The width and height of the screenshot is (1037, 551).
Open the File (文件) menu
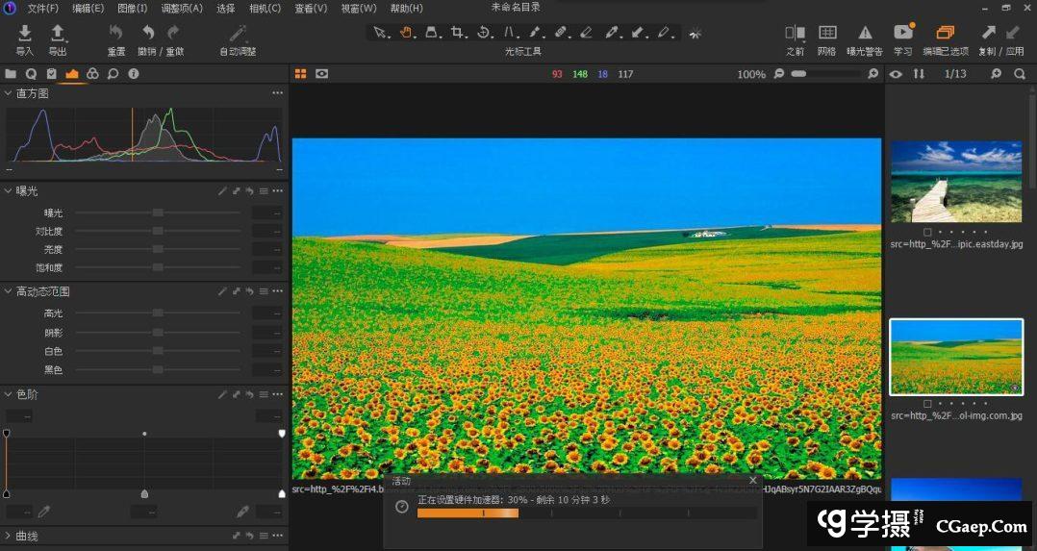click(42, 9)
